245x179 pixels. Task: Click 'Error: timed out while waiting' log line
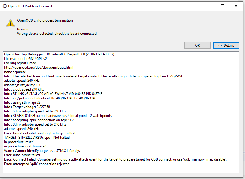coord(40,133)
